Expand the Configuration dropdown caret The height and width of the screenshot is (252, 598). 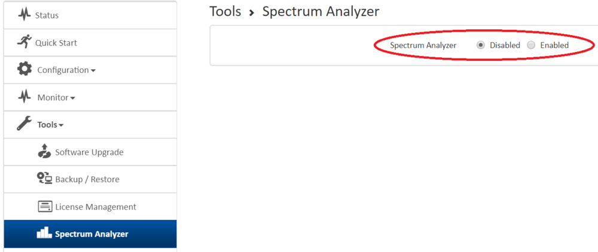[93, 70]
